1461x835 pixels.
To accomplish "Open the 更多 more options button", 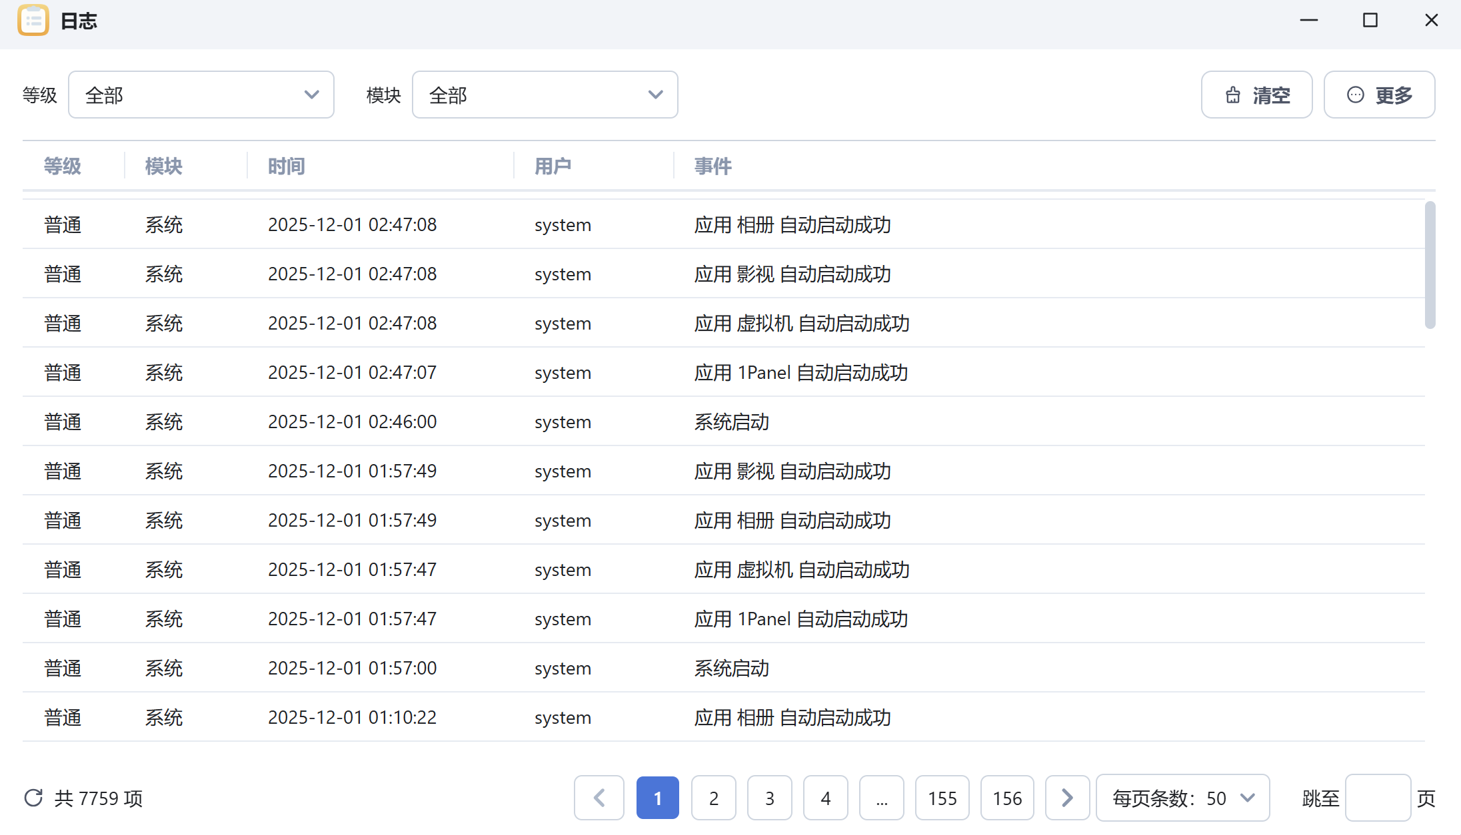I will coord(1379,95).
